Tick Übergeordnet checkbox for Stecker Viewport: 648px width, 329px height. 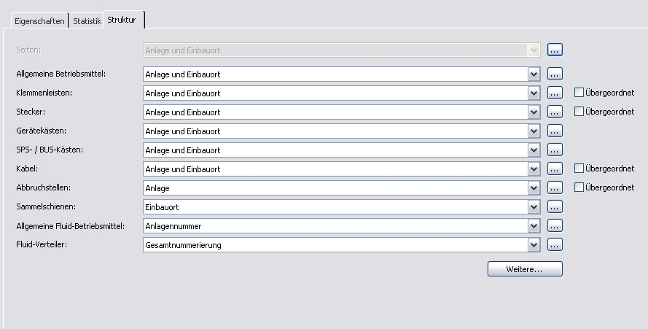pos(579,112)
